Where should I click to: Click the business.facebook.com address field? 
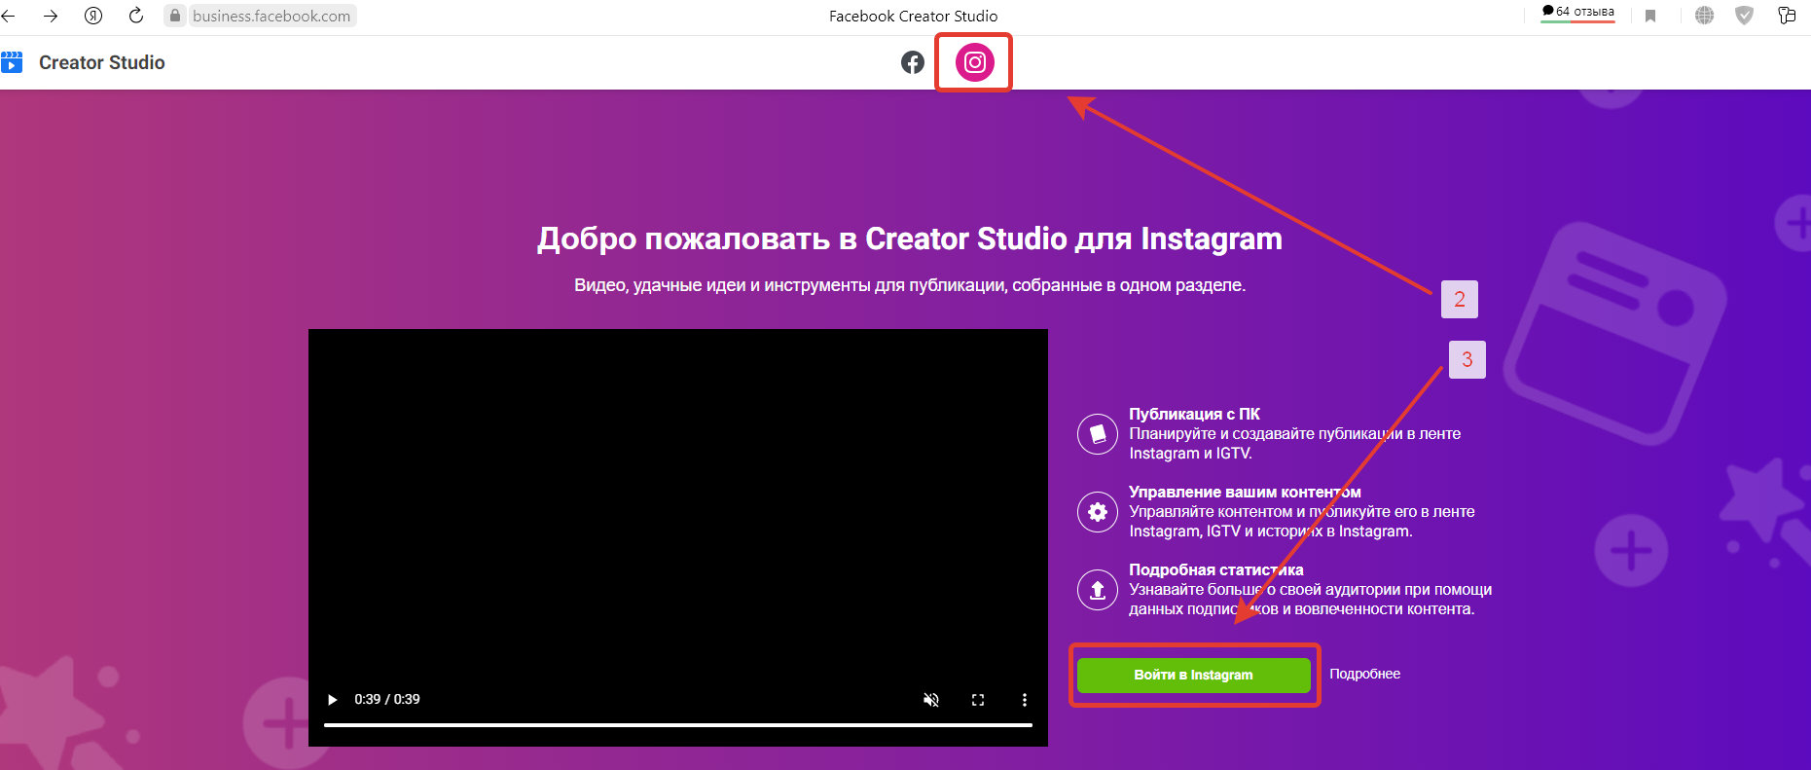click(272, 16)
